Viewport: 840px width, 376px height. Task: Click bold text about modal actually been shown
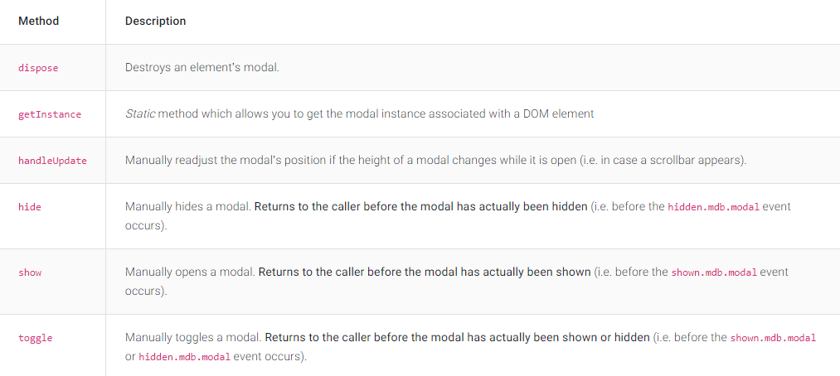[425, 272]
